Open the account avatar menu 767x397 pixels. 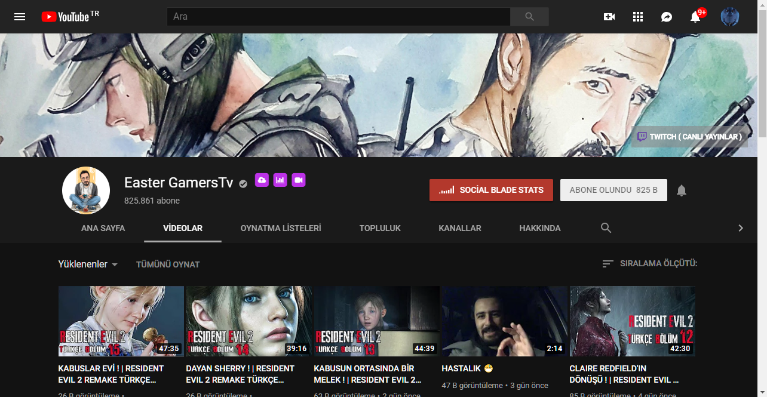pos(730,17)
